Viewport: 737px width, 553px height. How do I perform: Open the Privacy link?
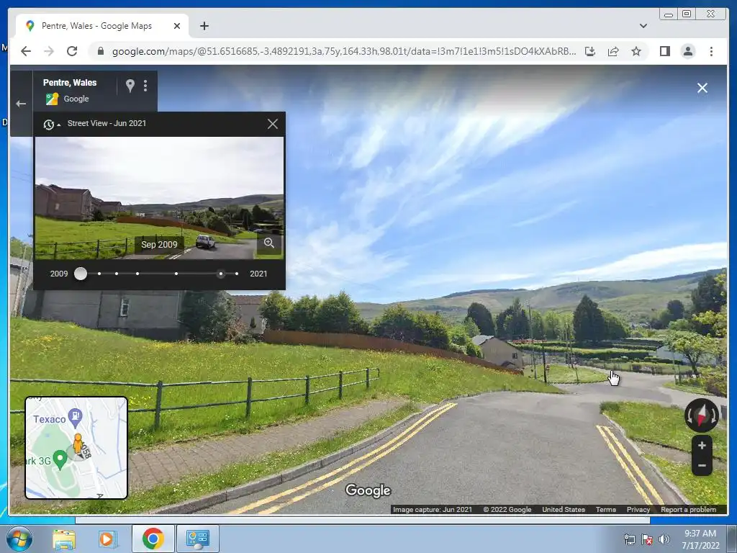tap(638, 509)
